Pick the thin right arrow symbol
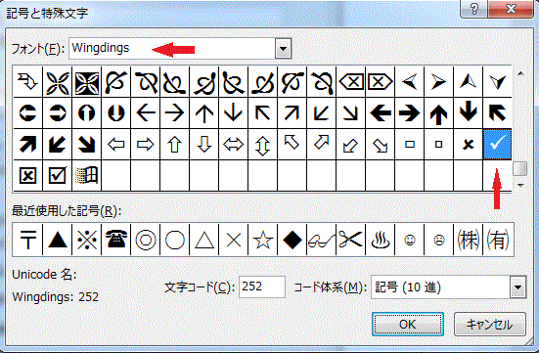The image size is (539, 353). pos(175,113)
